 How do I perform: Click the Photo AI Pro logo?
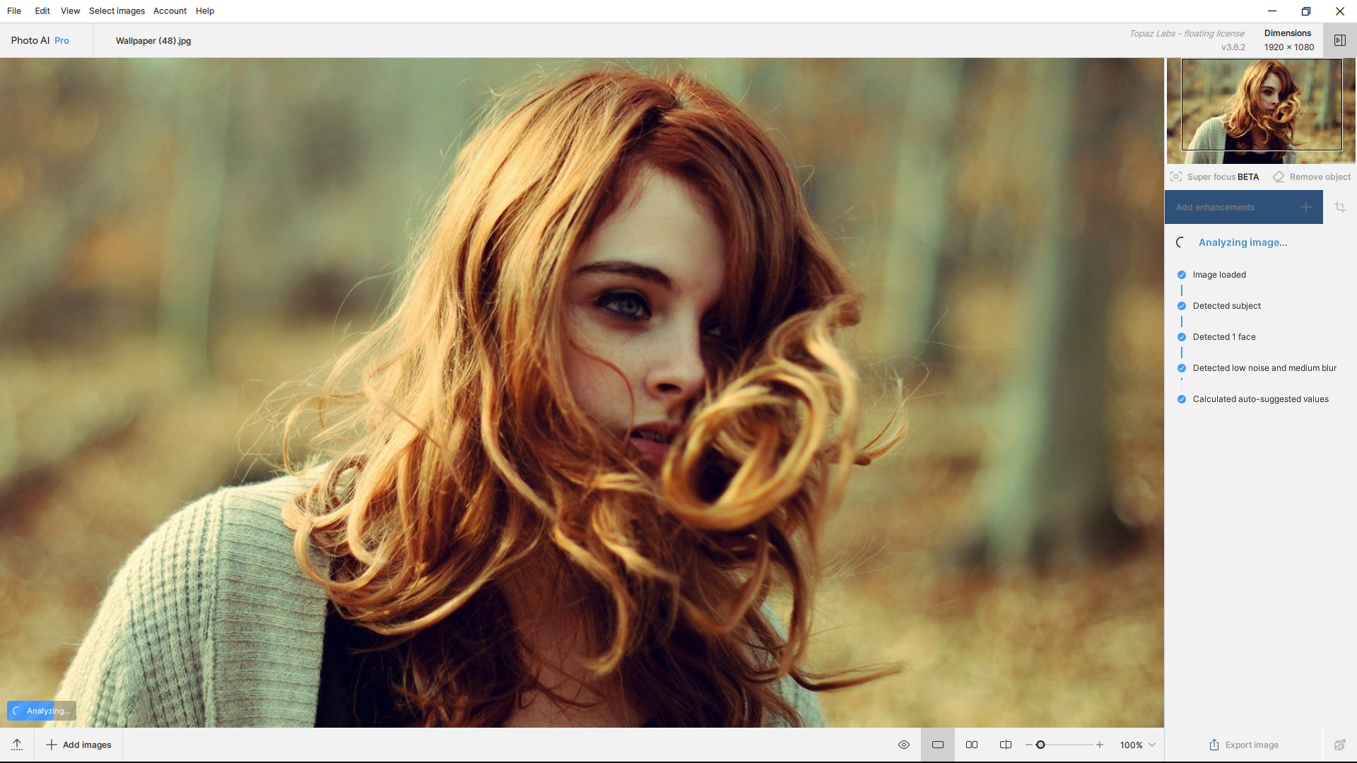[x=40, y=40]
